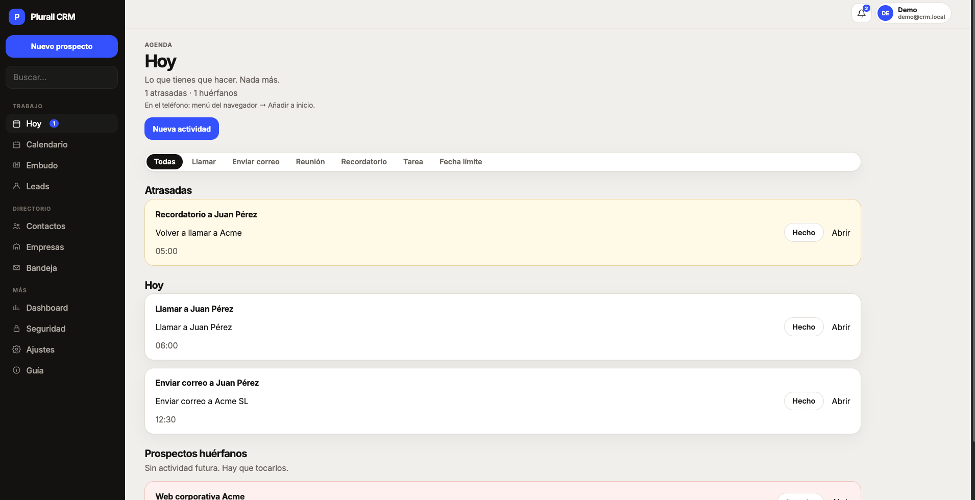Switch to the Tarea filter tab
975x500 pixels.
(x=413, y=162)
